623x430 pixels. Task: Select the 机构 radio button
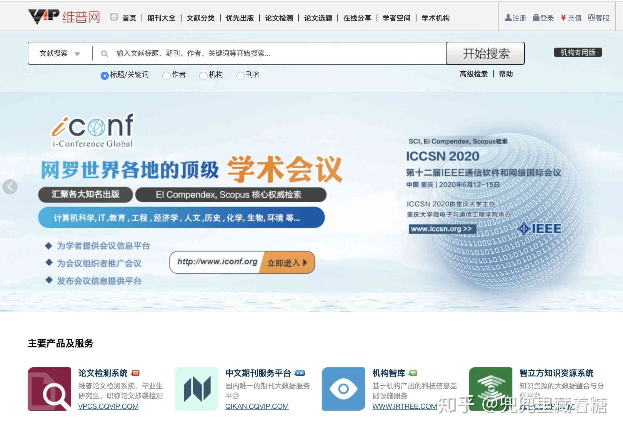(203, 75)
